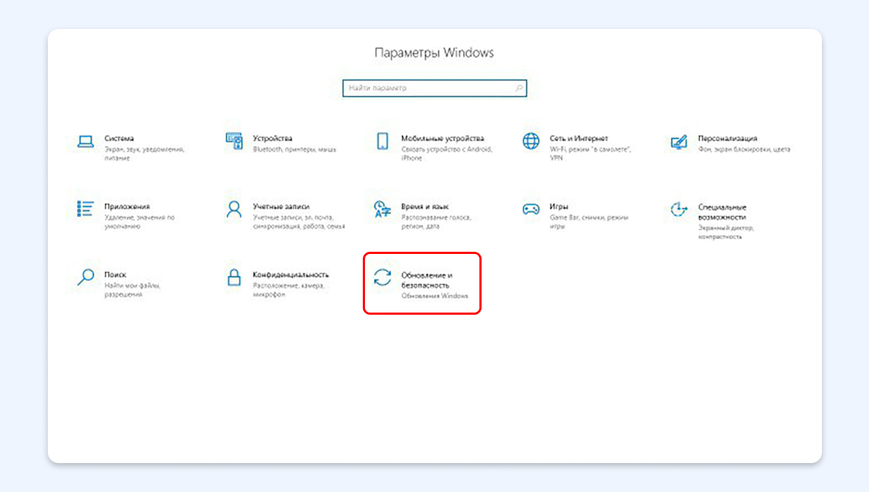Open the Система settings title link

(119, 138)
